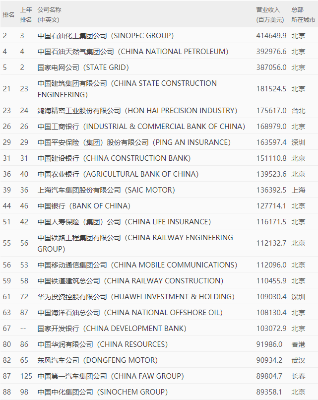
Task: Click revenue value 168979.0
Action: 271,126
